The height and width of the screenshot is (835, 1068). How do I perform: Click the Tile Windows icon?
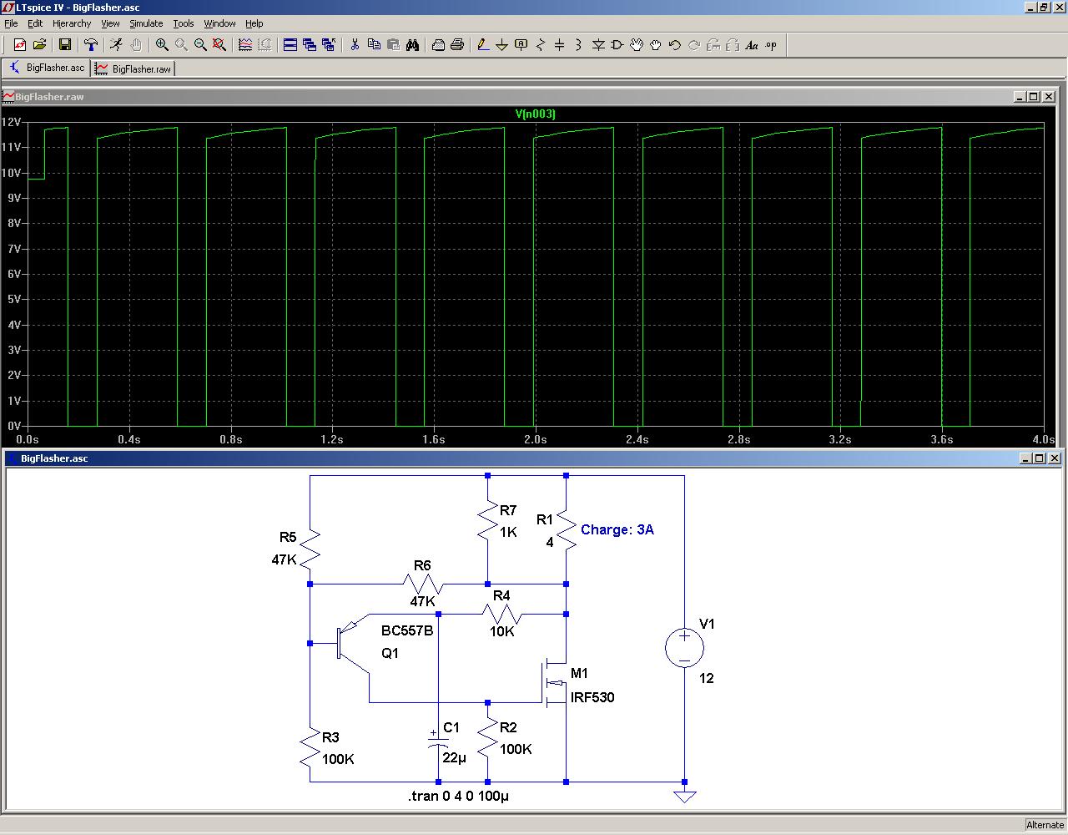[x=290, y=45]
